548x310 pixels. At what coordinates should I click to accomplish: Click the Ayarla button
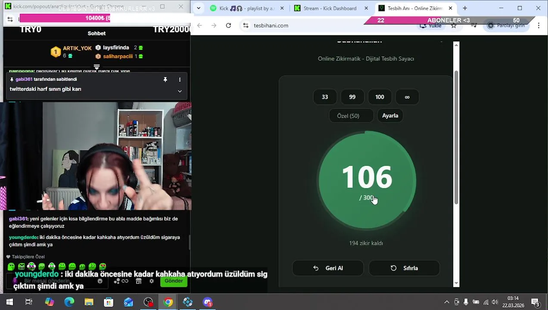[x=390, y=116]
